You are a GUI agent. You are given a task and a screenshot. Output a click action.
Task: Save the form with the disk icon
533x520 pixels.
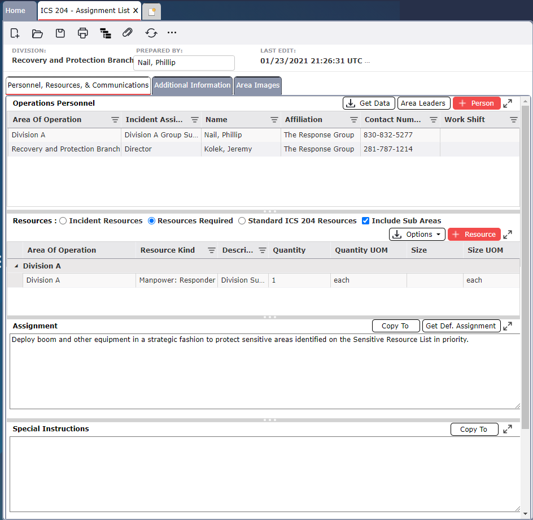pos(60,33)
